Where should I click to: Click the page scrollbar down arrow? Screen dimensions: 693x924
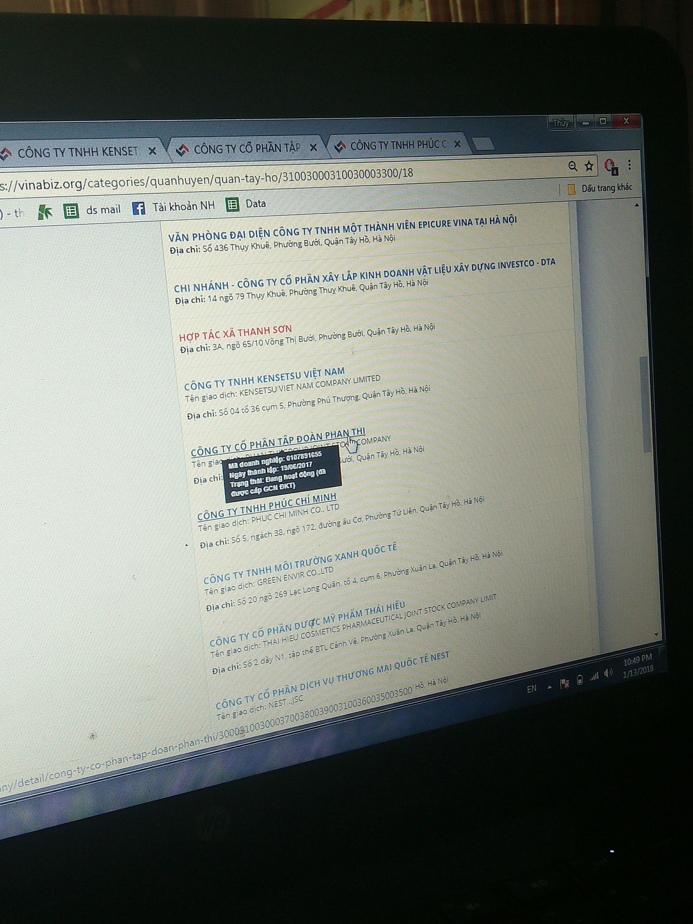[656, 634]
